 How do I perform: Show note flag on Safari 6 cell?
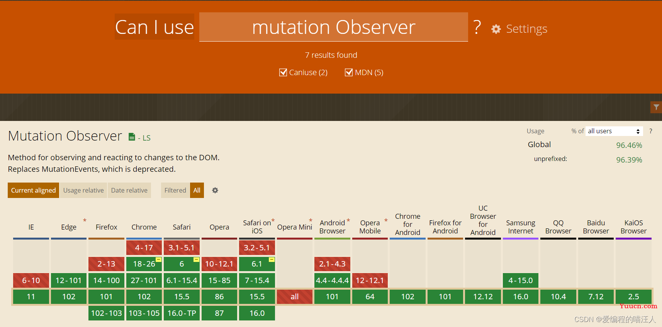[x=196, y=259]
